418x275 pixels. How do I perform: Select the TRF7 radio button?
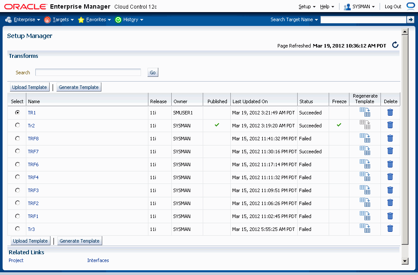[18, 151]
